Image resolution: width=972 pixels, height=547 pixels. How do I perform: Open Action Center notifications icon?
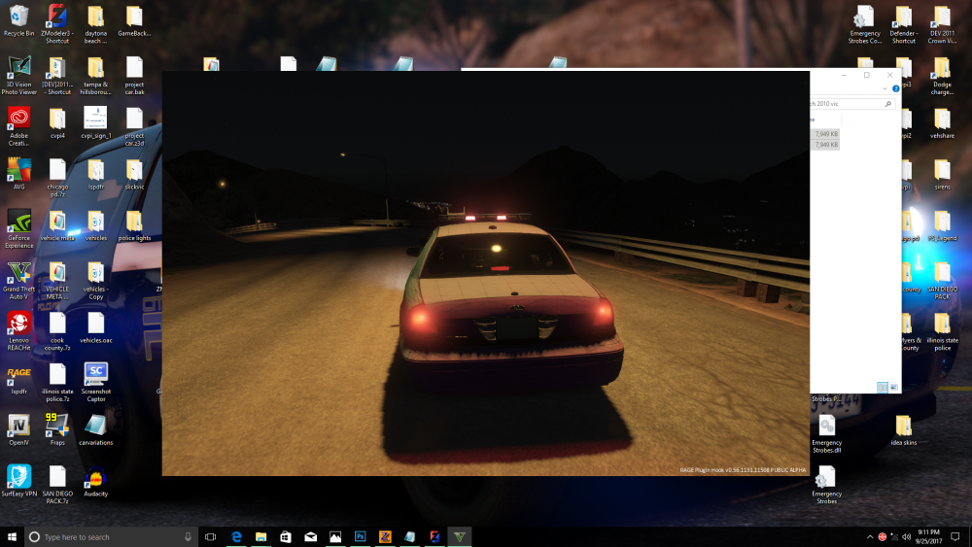(955, 536)
